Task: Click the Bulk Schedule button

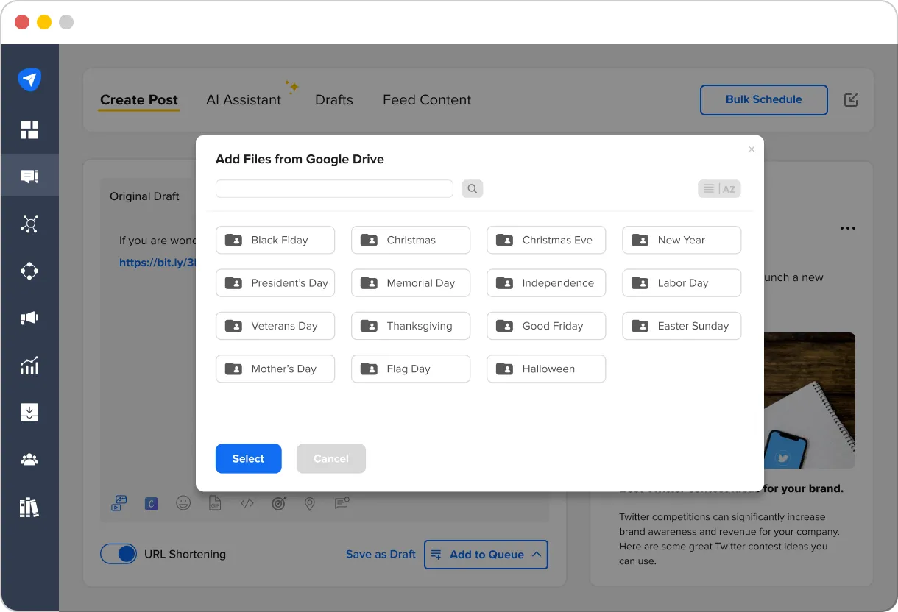Action: pyautogui.click(x=763, y=99)
